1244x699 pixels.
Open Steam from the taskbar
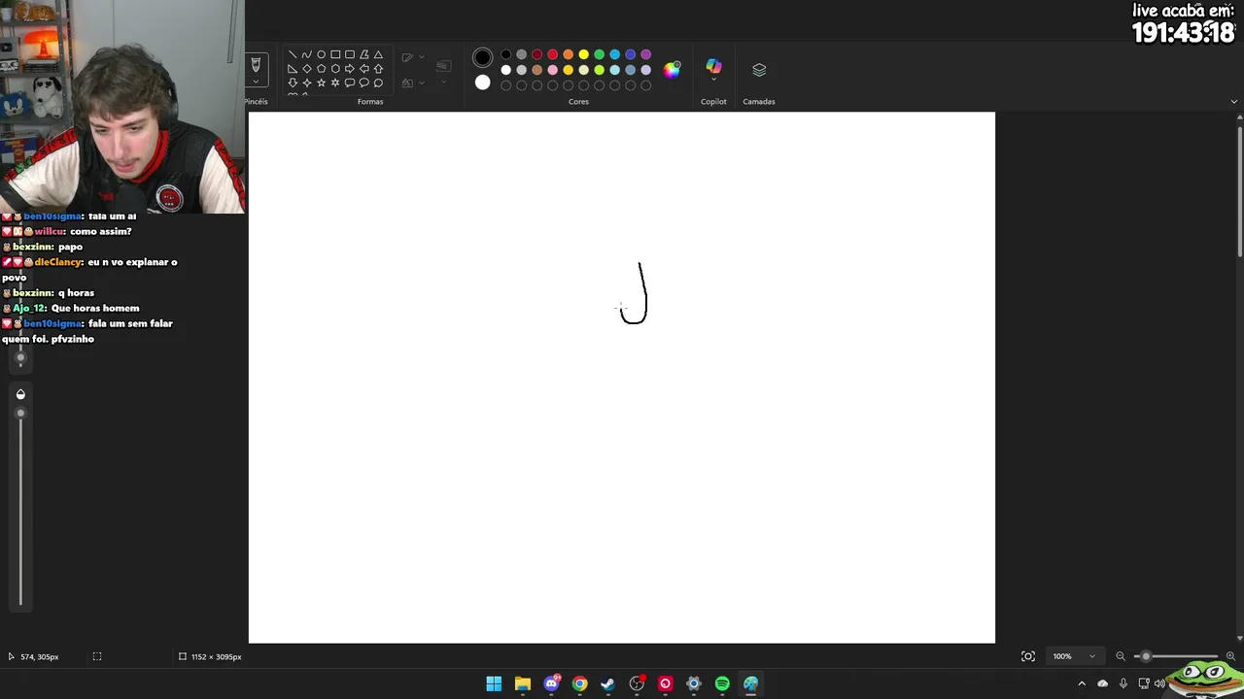[608, 683]
